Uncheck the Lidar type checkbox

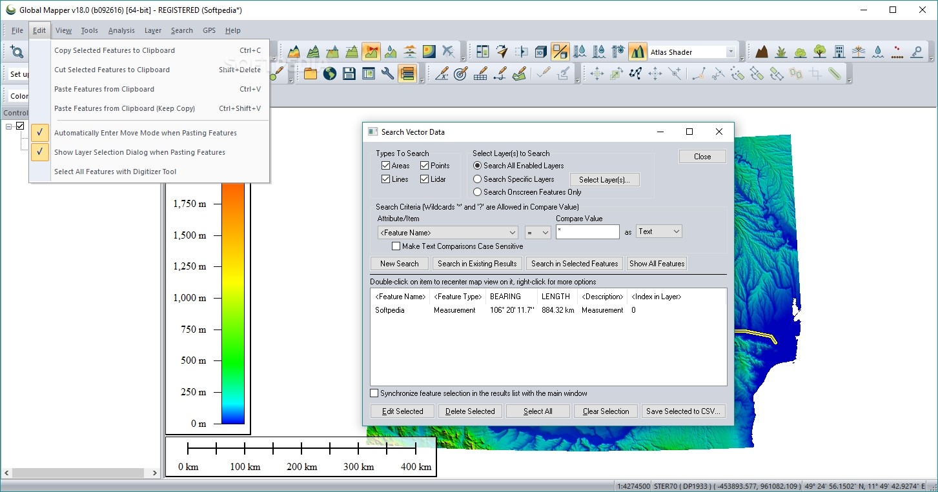coord(424,179)
